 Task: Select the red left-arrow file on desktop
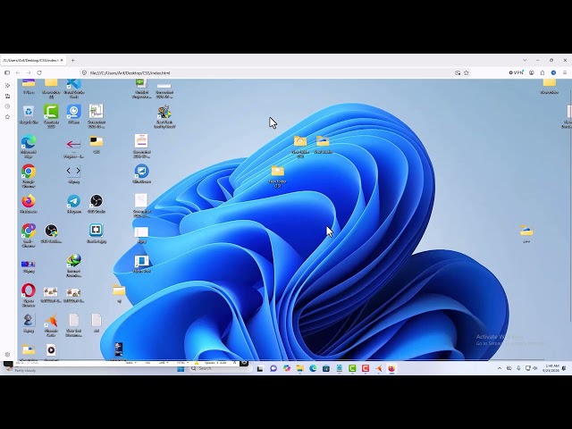[x=73, y=148]
